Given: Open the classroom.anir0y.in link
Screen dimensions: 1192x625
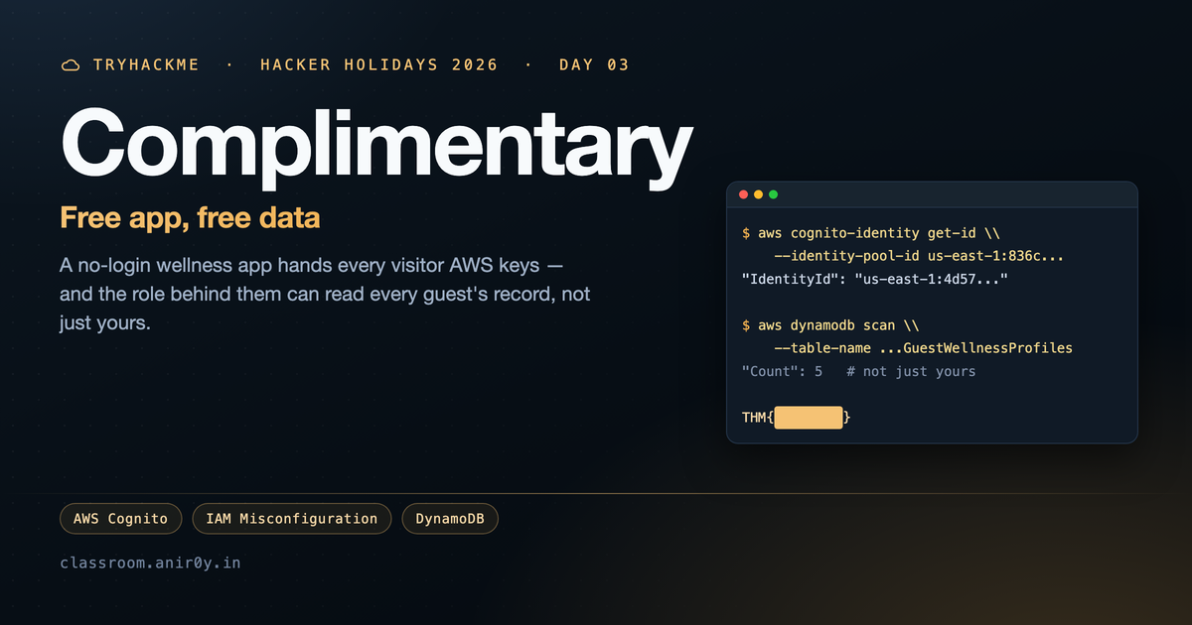Looking at the screenshot, I should tap(150, 562).
